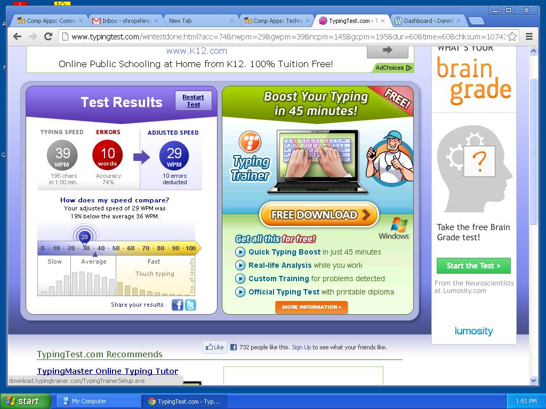The image size is (546, 409).
Task: Click the Restart Test button
Action: (193, 101)
